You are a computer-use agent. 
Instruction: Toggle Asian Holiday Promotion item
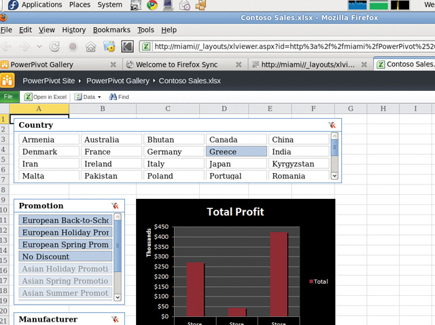click(65, 269)
